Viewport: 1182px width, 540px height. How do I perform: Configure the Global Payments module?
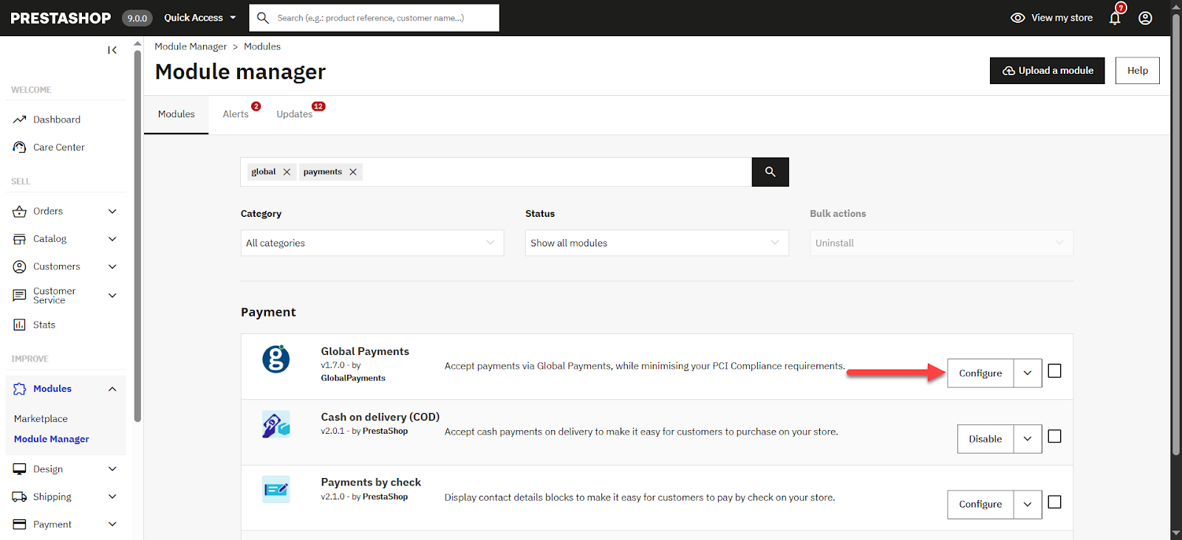[x=980, y=373]
